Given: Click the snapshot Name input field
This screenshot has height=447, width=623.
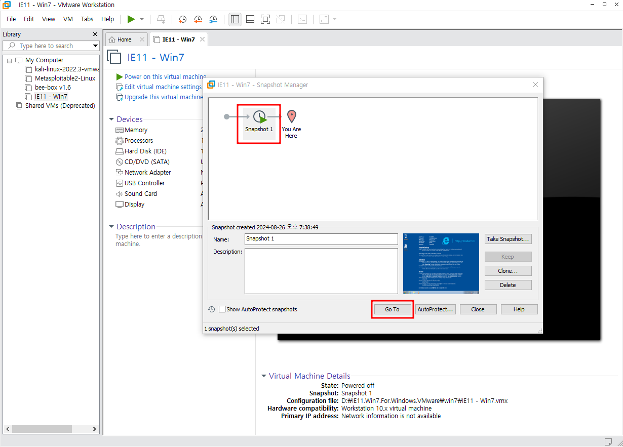Looking at the screenshot, I should pyautogui.click(x=321, y=239).
